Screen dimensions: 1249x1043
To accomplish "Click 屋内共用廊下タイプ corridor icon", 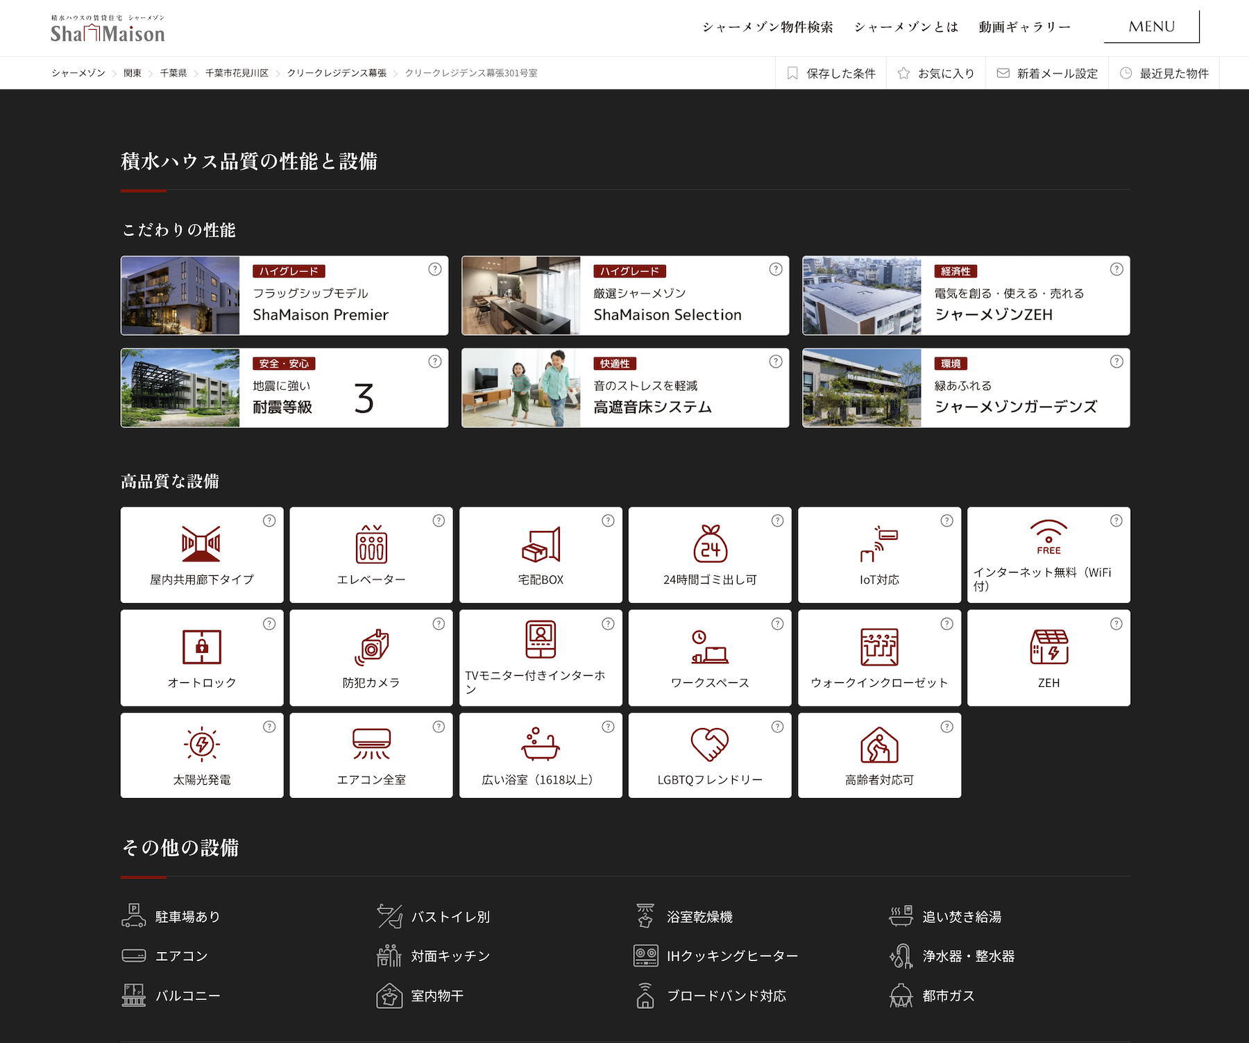I will click(x=201, y=543).
